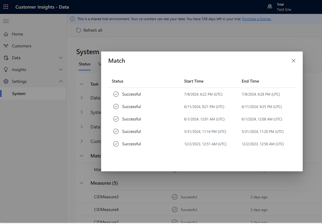The image size is (322, 224).
Task: Click CIDMeasure3 success status icon
Action: click(x=175, y=197)
